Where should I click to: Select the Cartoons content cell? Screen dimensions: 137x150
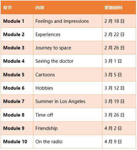[68, 75]
